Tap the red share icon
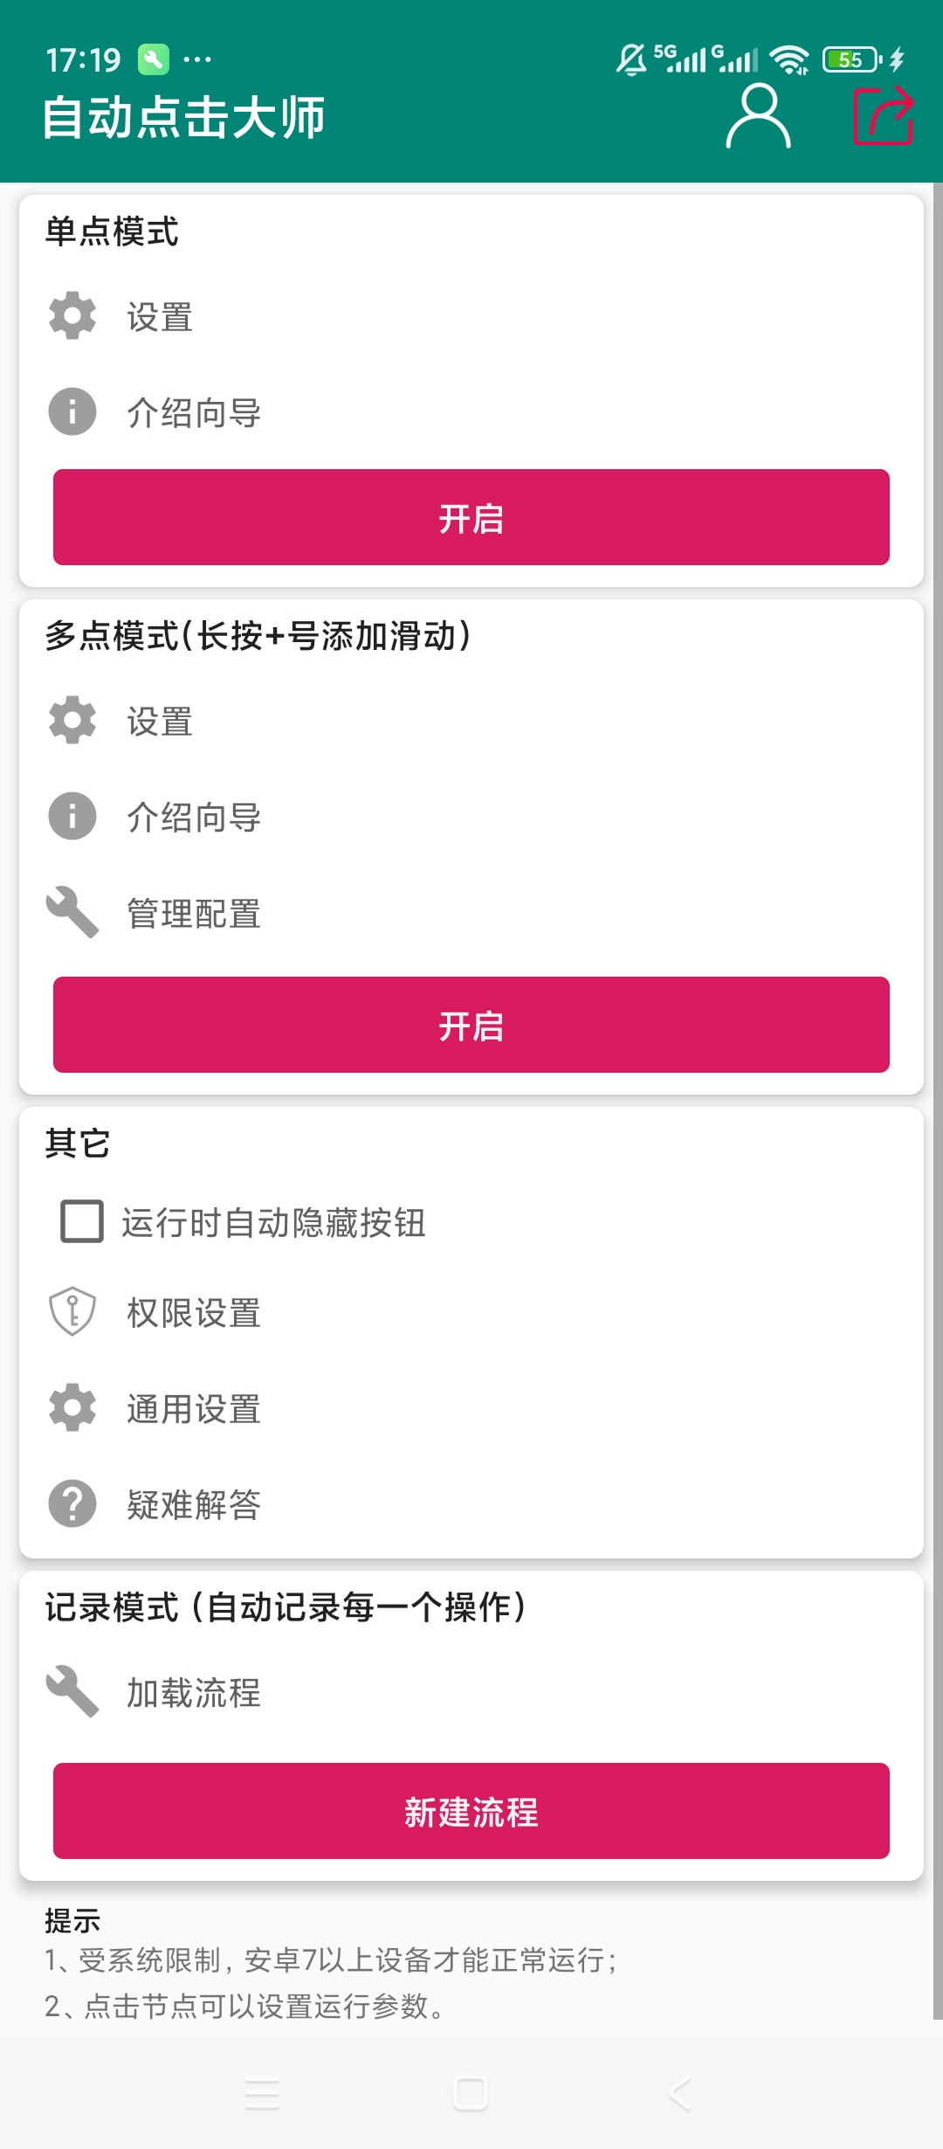The width and height of the screenshot is (943, 2149). click(x=883, y=116)
